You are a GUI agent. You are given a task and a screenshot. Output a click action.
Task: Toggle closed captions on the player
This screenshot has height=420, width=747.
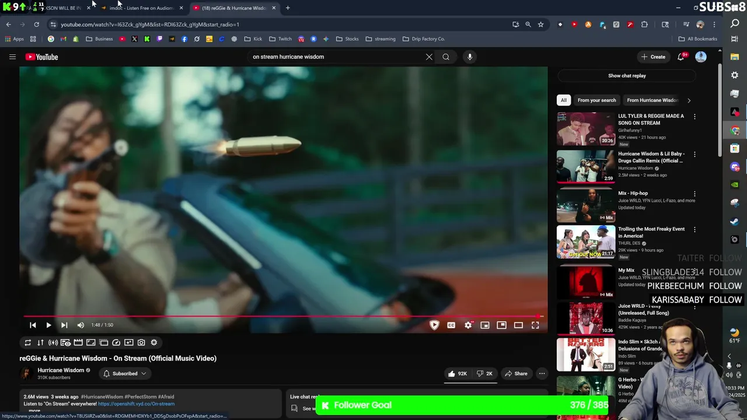(451, 325)
